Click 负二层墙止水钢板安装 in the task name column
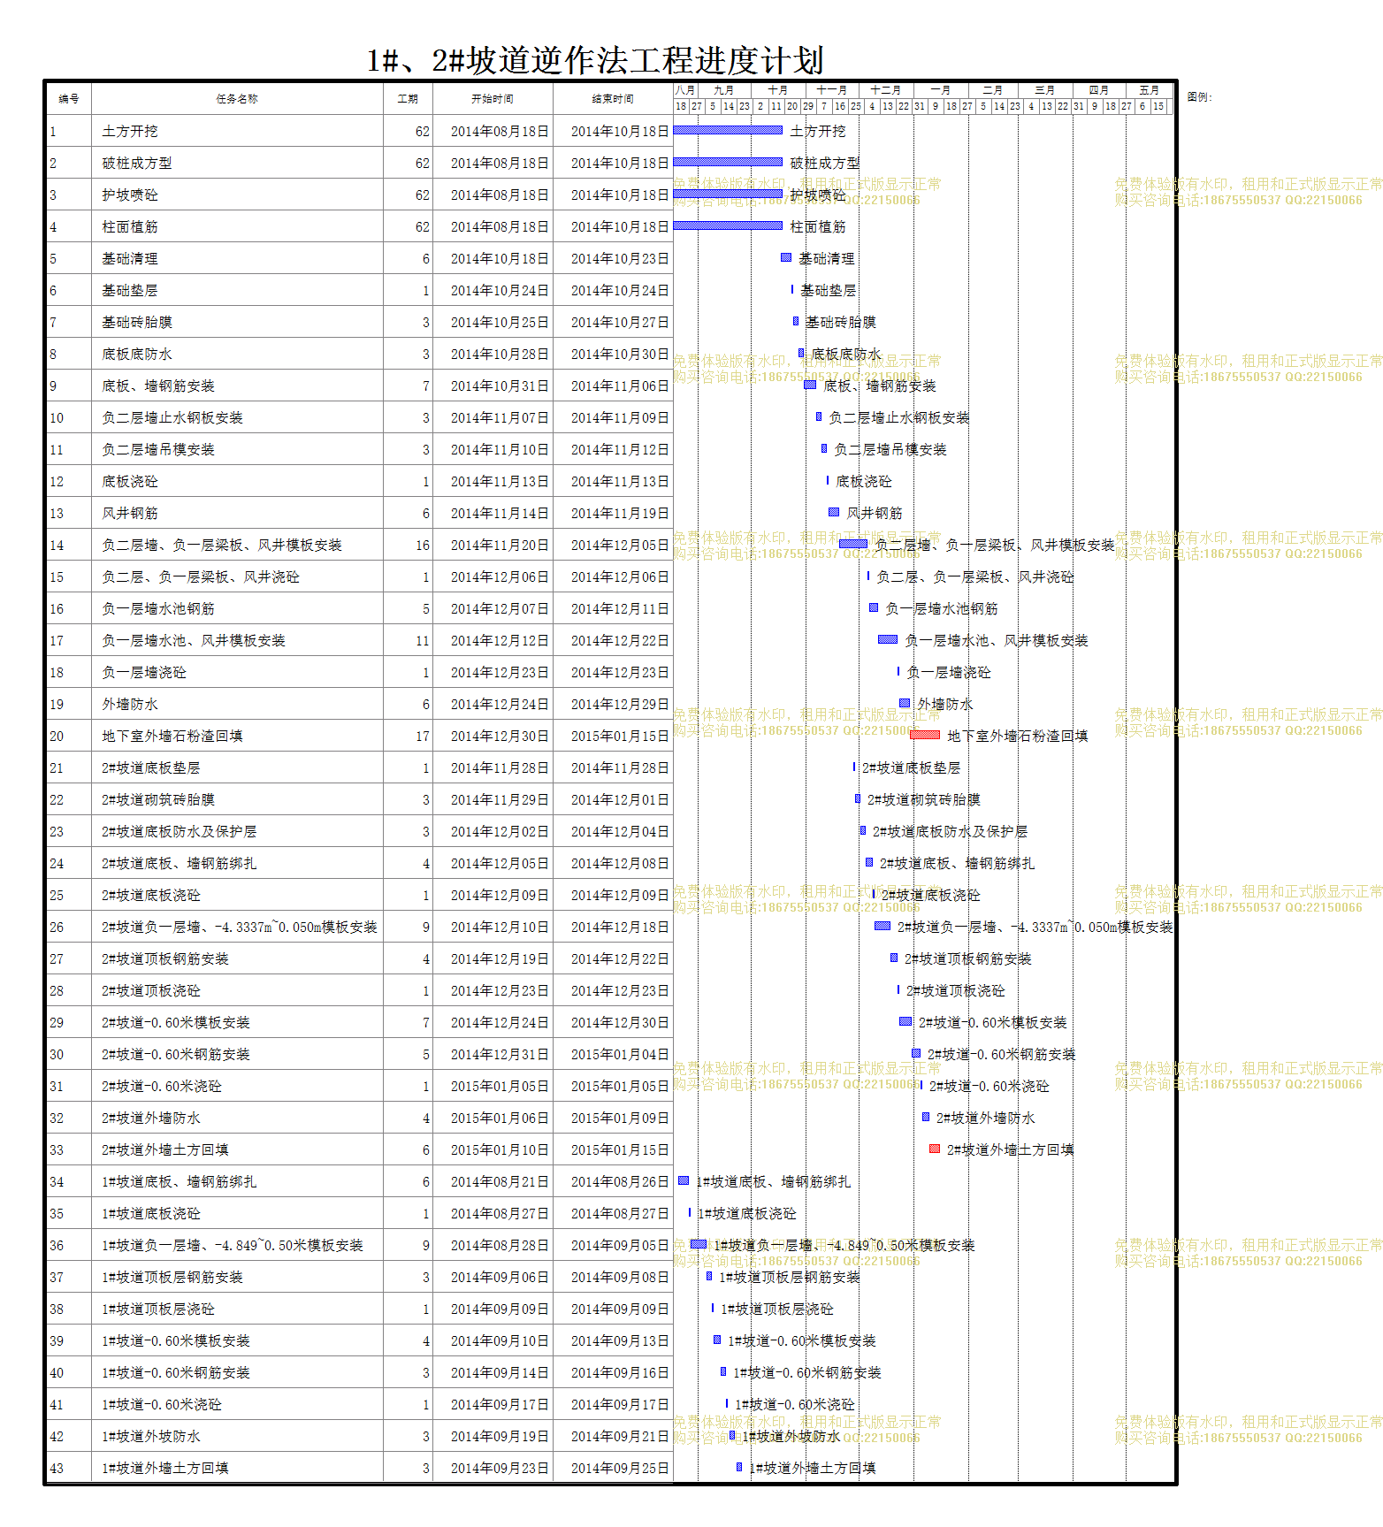 (x=172, y=417)
